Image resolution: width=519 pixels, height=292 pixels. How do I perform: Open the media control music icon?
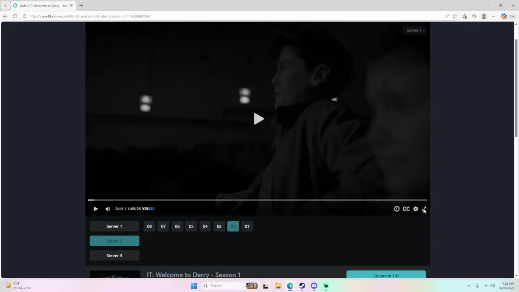click(465, 16)
